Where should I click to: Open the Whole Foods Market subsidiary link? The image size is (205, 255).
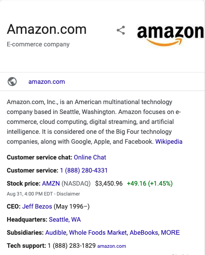(x=98, y=232)
